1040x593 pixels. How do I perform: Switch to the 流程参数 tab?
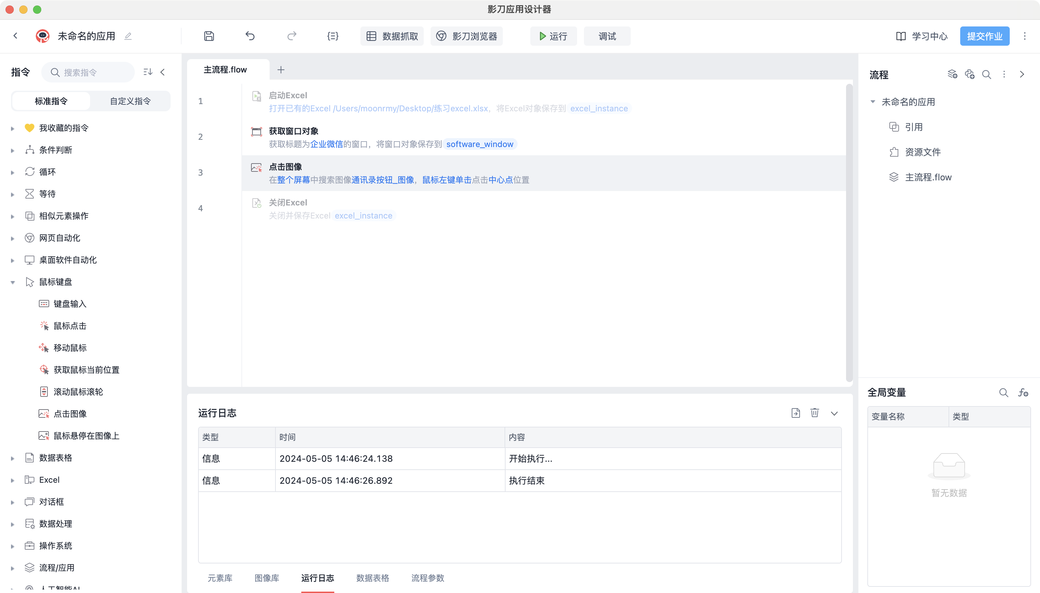click(x=428, y=578)
